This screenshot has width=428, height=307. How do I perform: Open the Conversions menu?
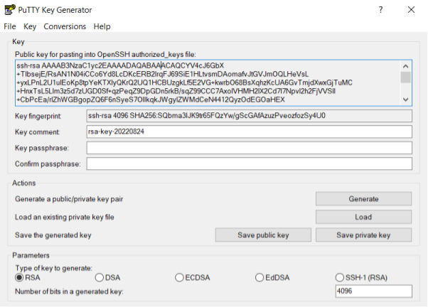click(x=65, y=26)
